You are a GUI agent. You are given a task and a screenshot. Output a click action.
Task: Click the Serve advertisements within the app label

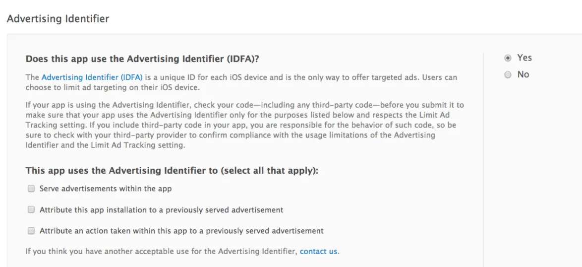(106, 189)
